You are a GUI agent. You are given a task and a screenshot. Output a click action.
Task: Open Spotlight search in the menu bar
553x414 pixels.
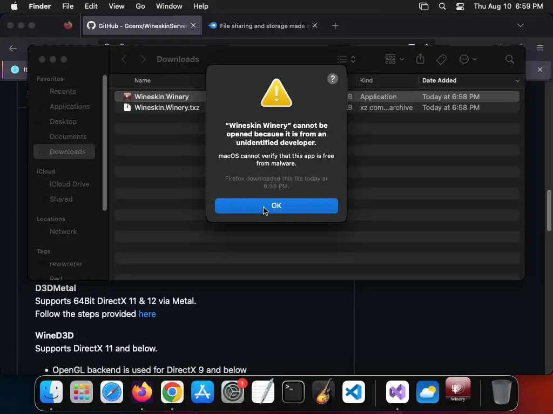point(442,6)
